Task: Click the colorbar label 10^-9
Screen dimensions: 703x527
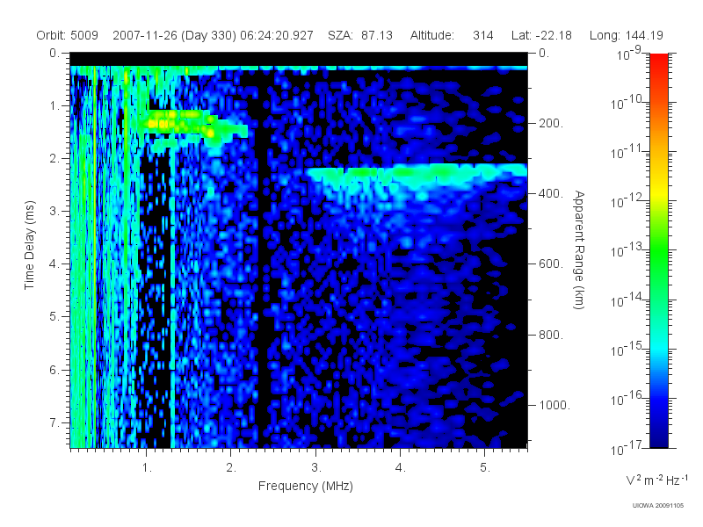Action: [x=629, y=54]
